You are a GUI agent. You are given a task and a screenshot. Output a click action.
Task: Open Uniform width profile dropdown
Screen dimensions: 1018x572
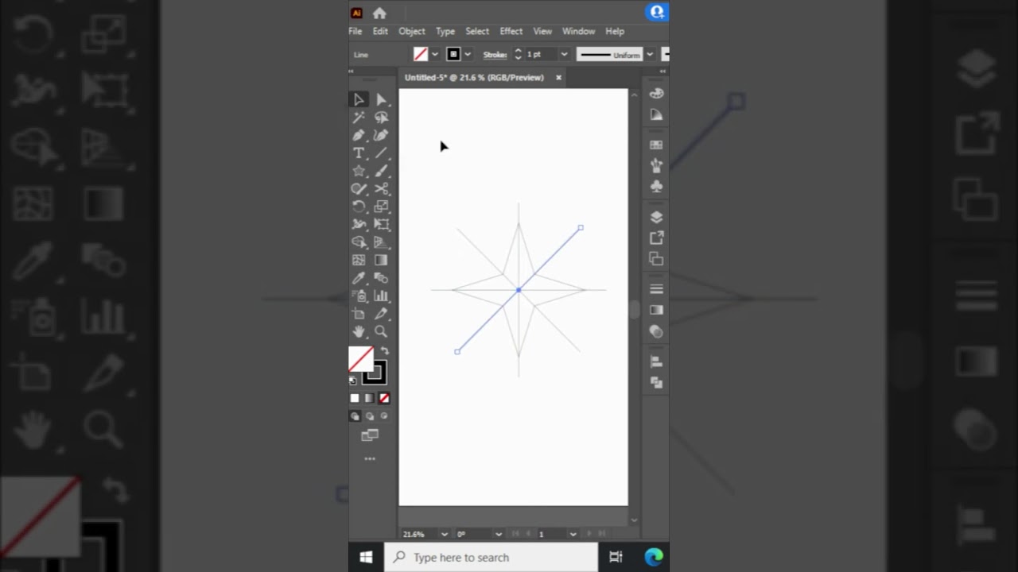[x=650, y=55]
